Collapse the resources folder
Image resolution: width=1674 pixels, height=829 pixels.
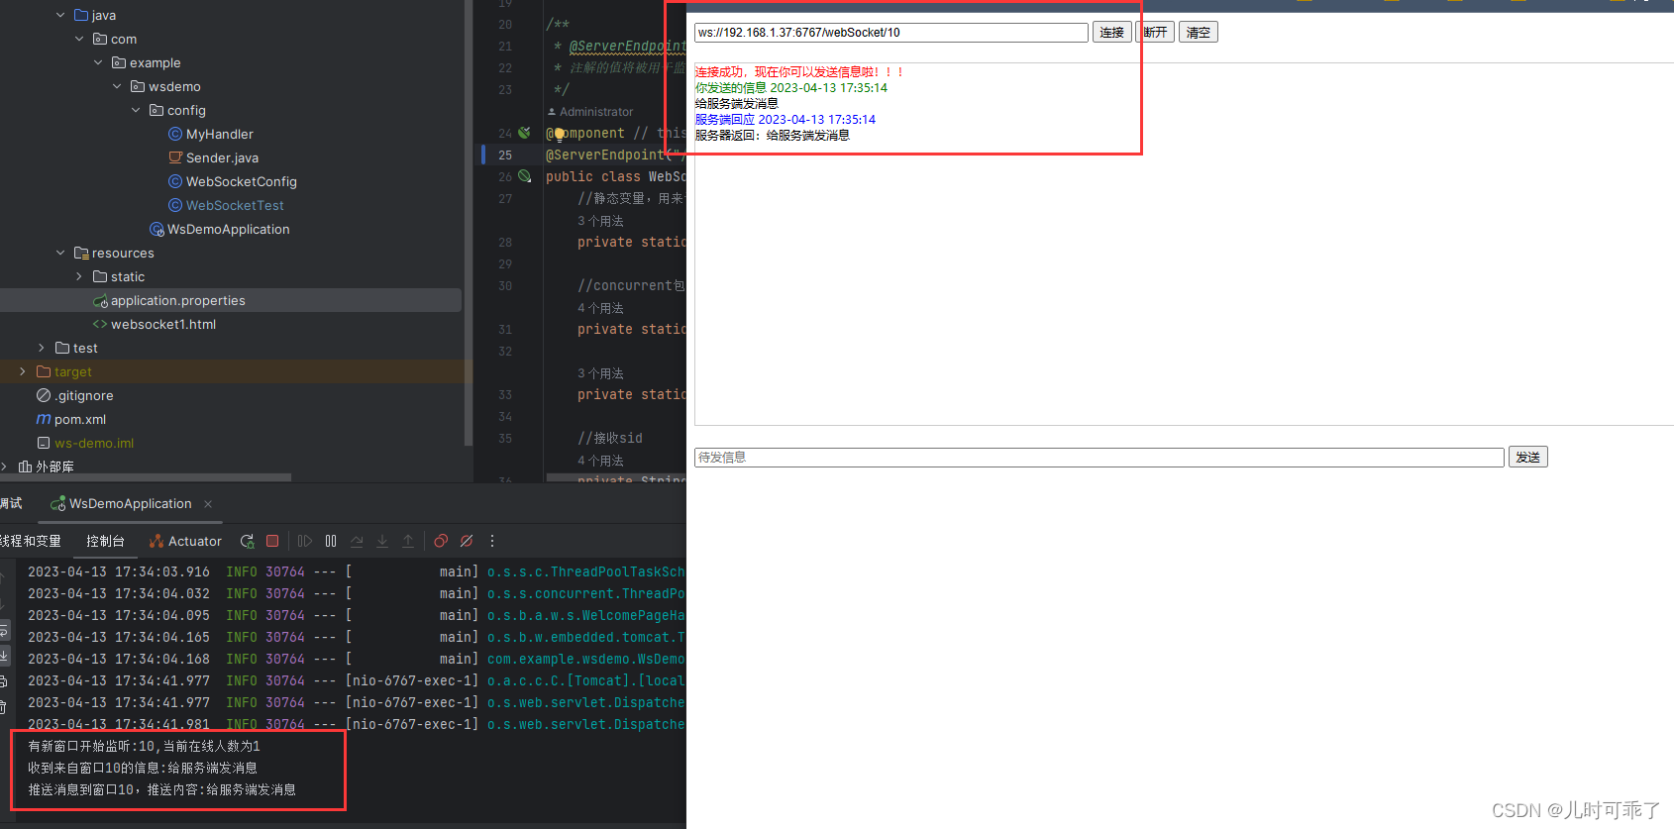tap(60, 253)
